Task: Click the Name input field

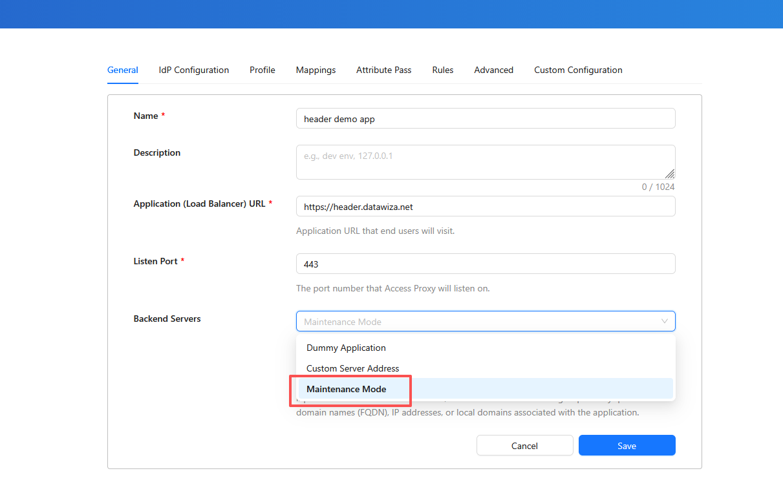Action: tap(485, 119)
